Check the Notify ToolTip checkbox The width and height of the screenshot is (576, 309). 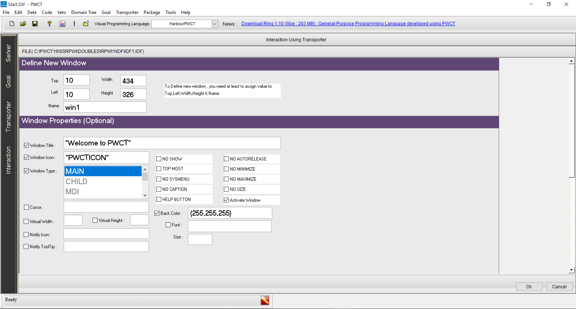coord(26,247)
